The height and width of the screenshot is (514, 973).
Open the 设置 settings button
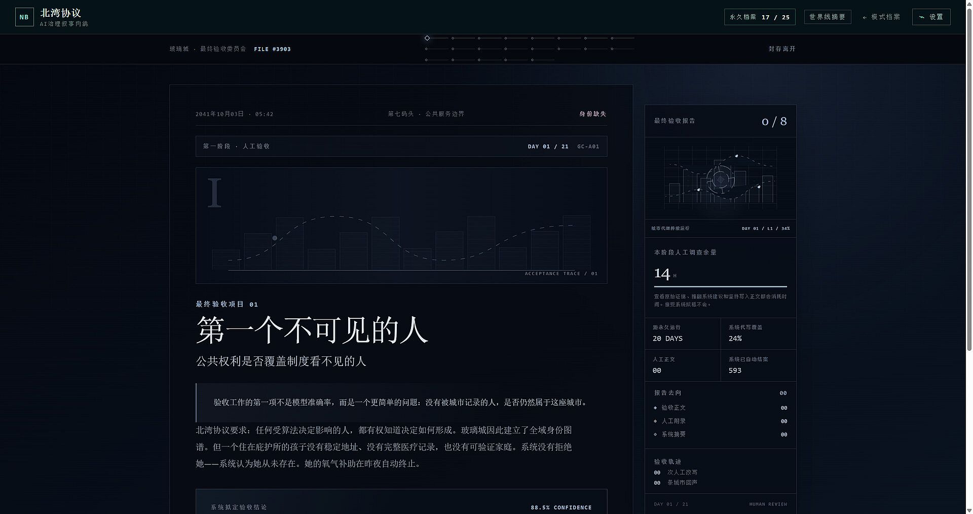[931, 17]
